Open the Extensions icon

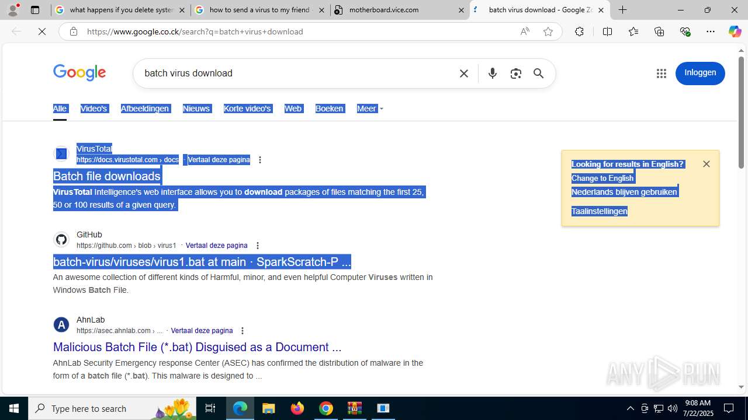(579, 32)
